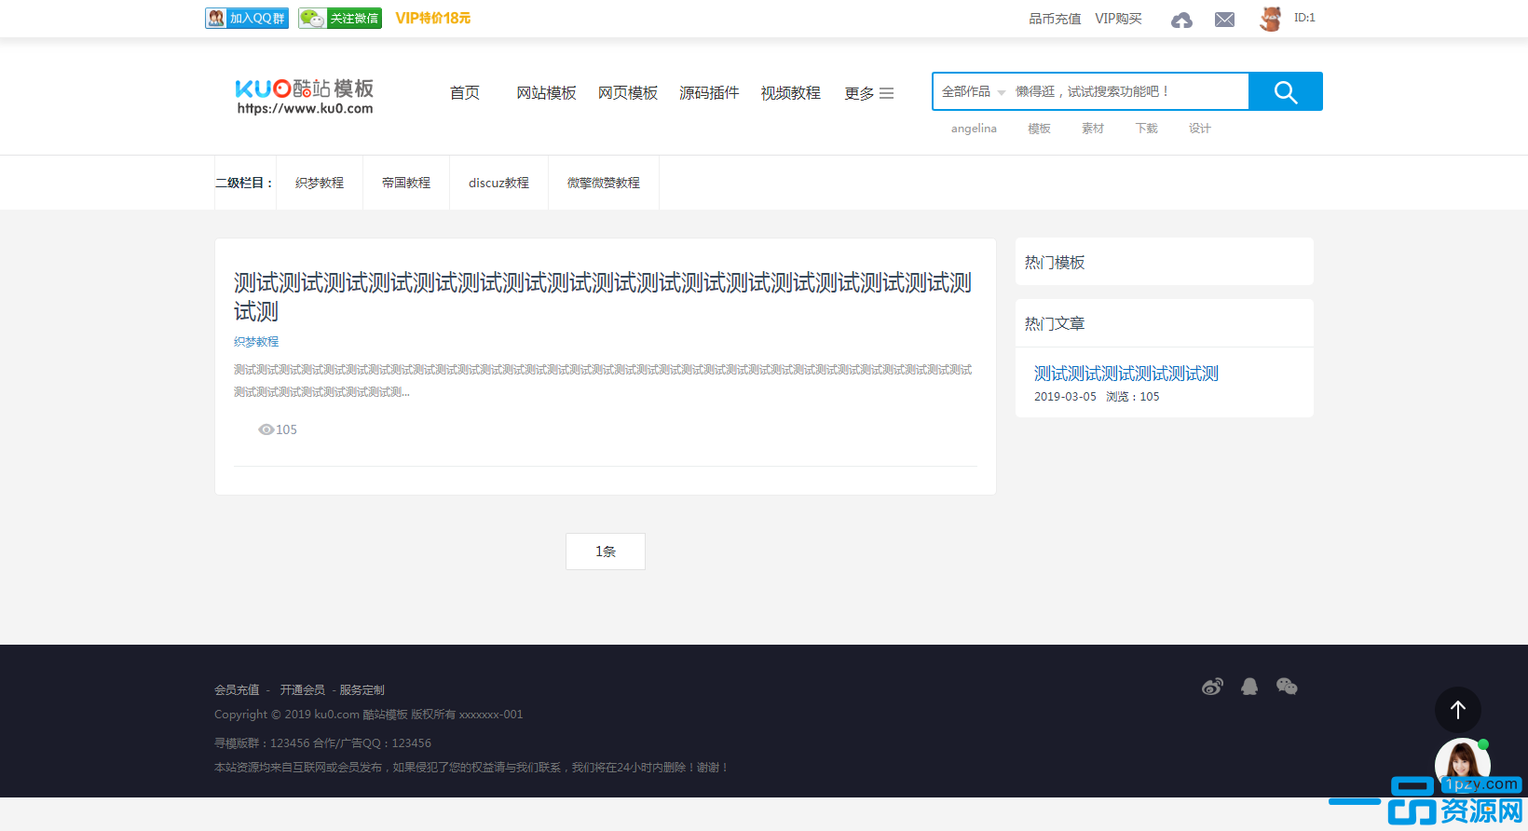The height and width of the screenshot is (831, 1528).
Task: Open the hot article 测试 link in sidebar
Action: [x=1126, y=374]
